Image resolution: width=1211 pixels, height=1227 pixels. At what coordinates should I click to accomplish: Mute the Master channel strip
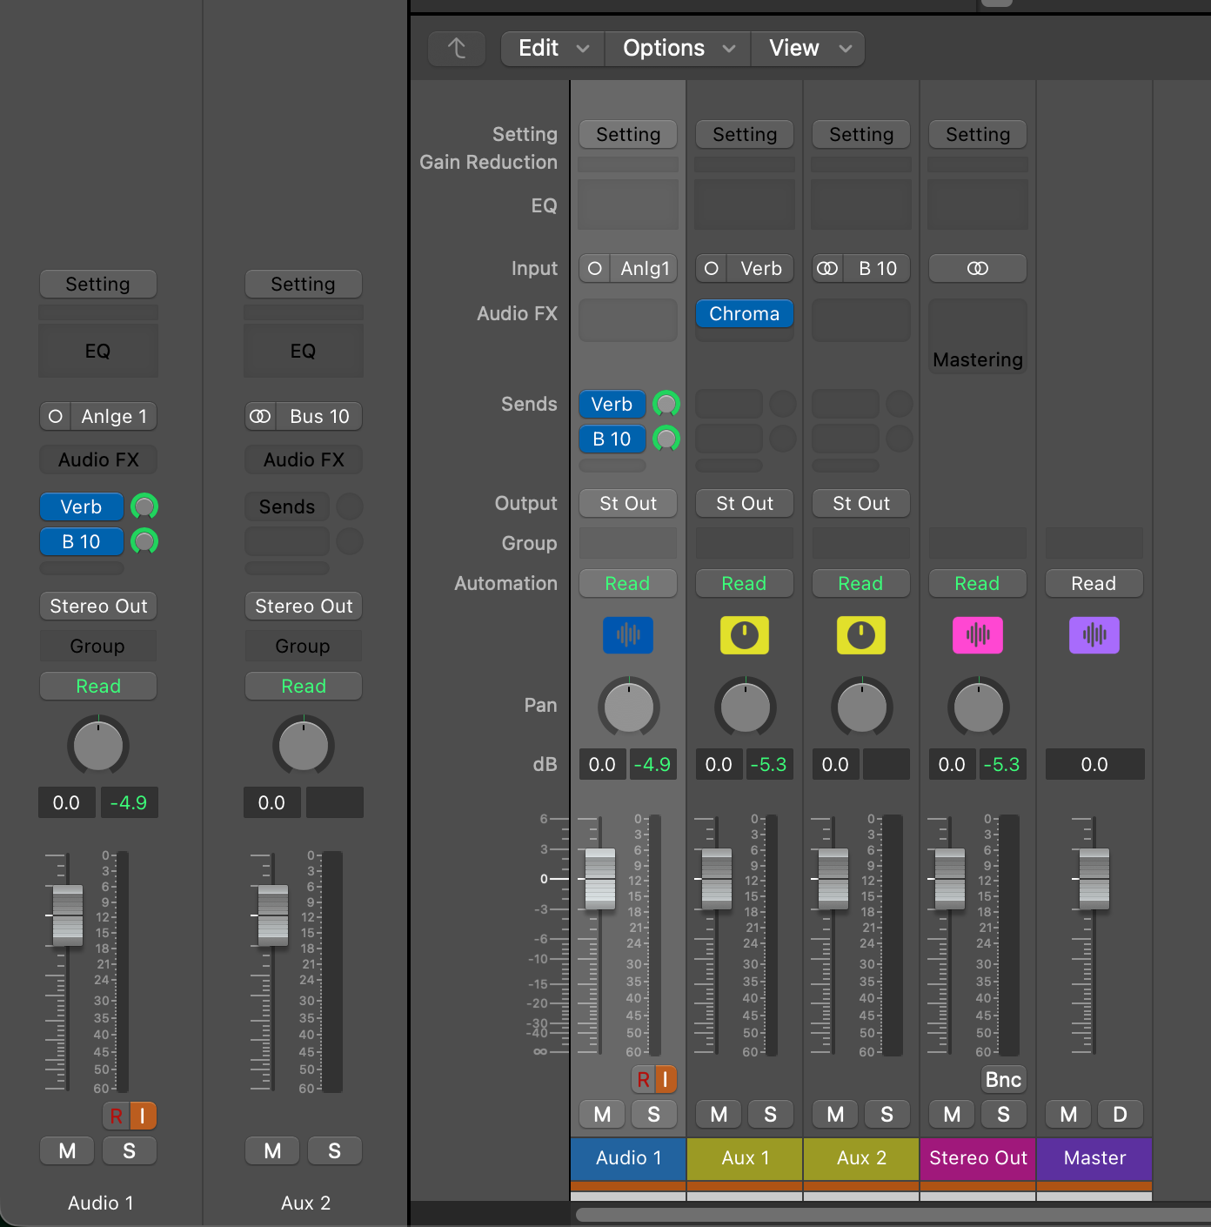(1068, 1115)
